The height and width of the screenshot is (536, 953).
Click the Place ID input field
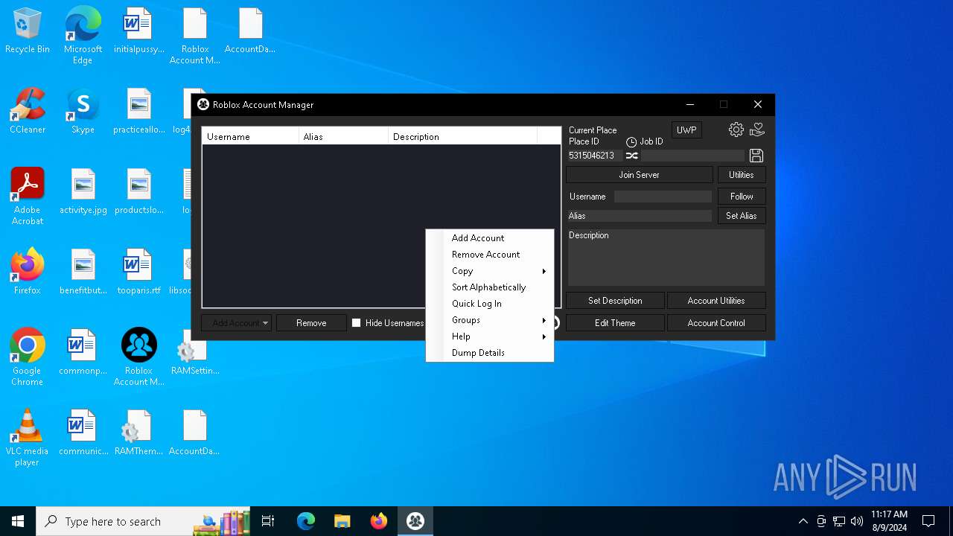[595, 156]
